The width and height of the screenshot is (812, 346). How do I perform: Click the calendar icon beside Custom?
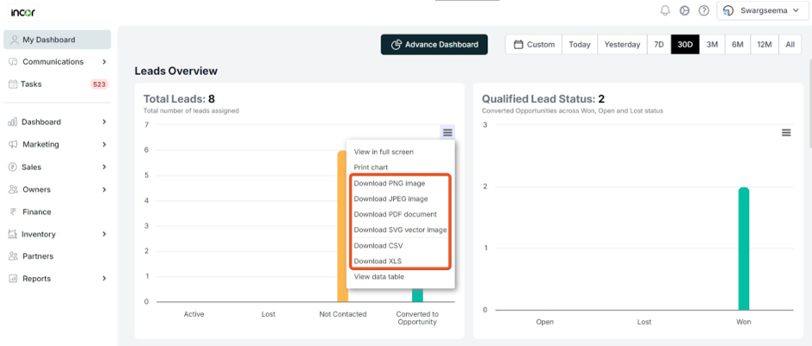click(x=518, y=45)
